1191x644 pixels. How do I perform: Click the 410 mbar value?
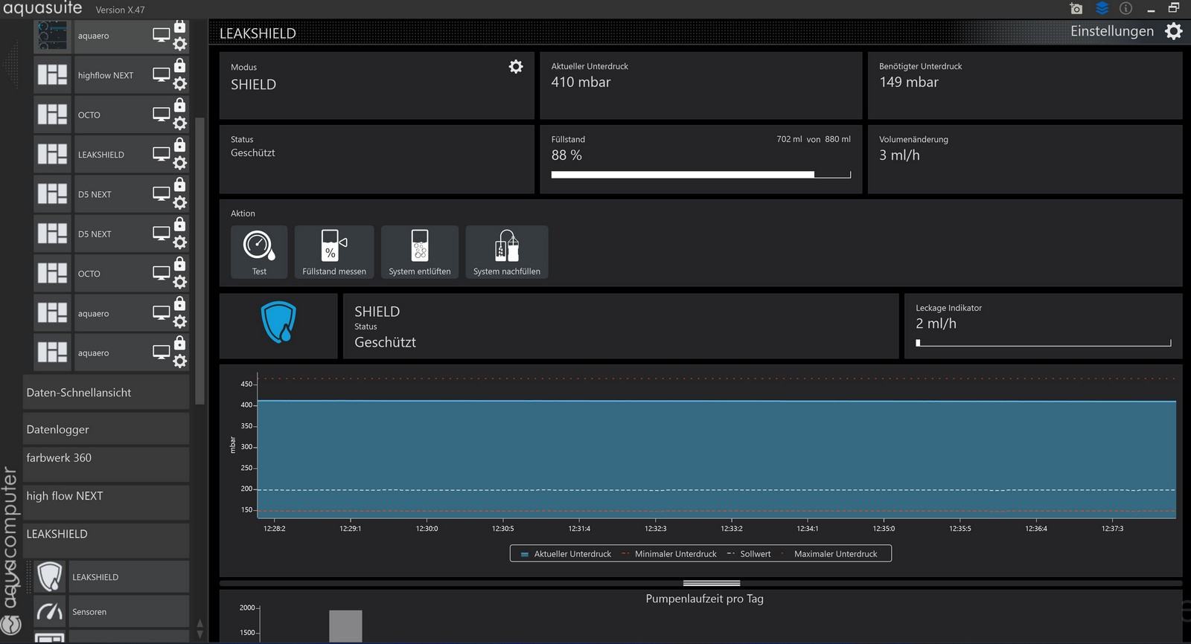(x=581, y=83)
